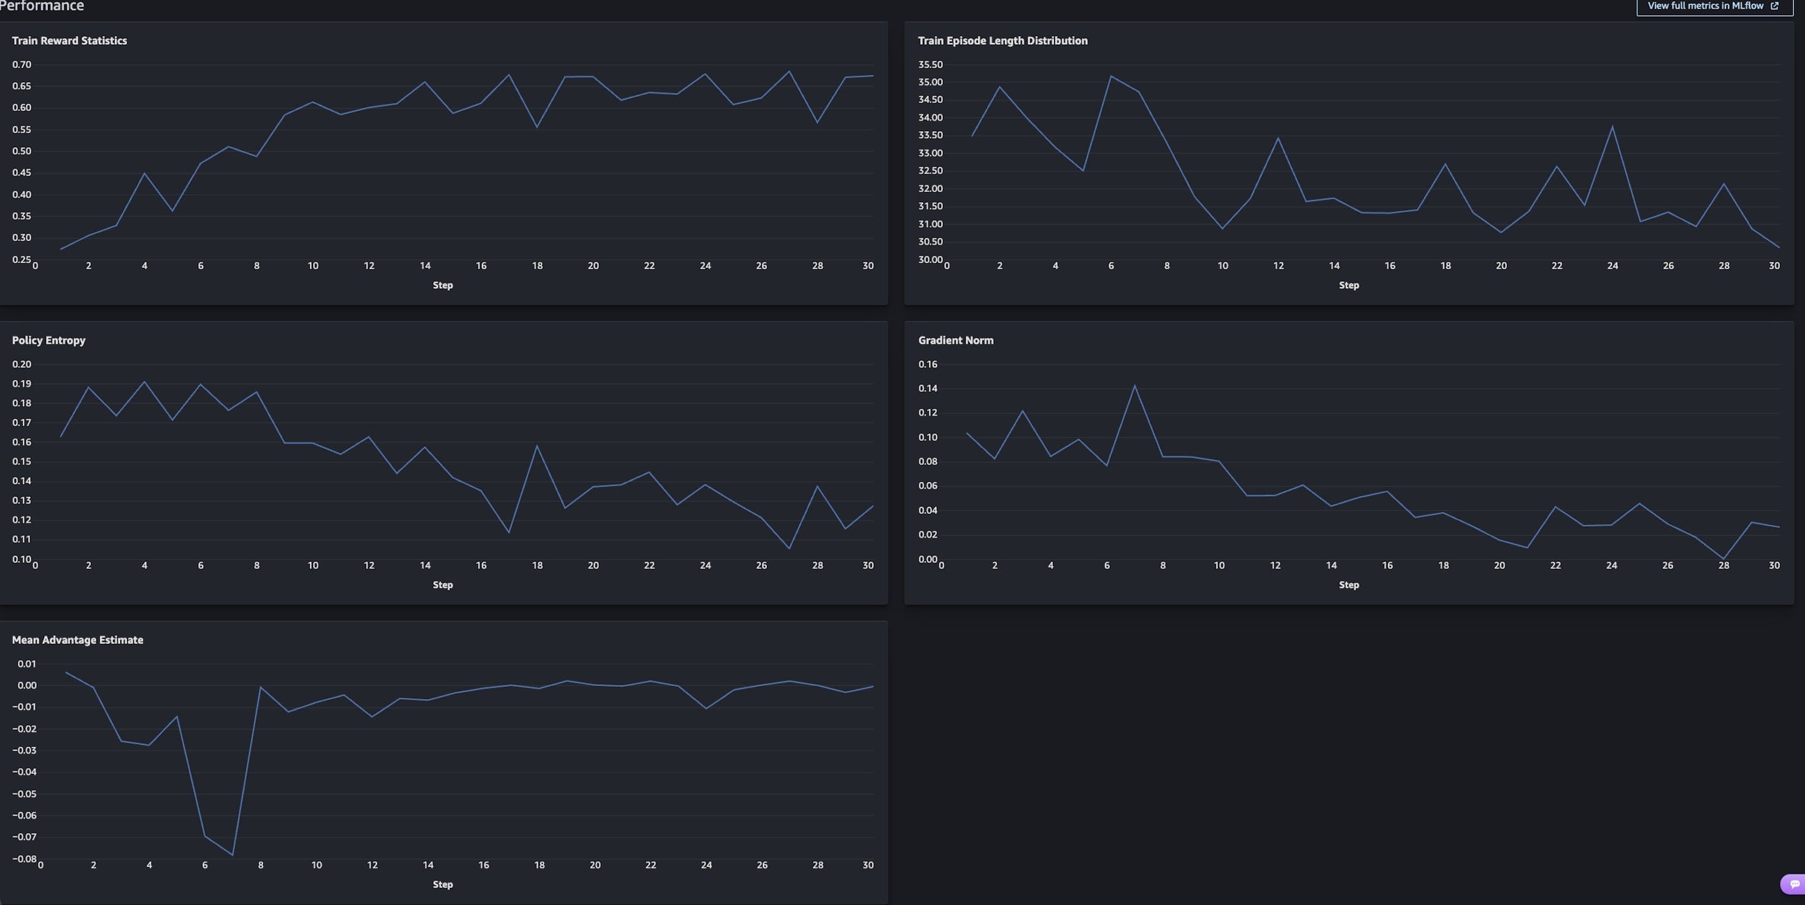Image resolution: width=1805 pixels, height=905 pixels.
Task: Click the Gradient Norm chart title
Action: (x=956, y=340)
